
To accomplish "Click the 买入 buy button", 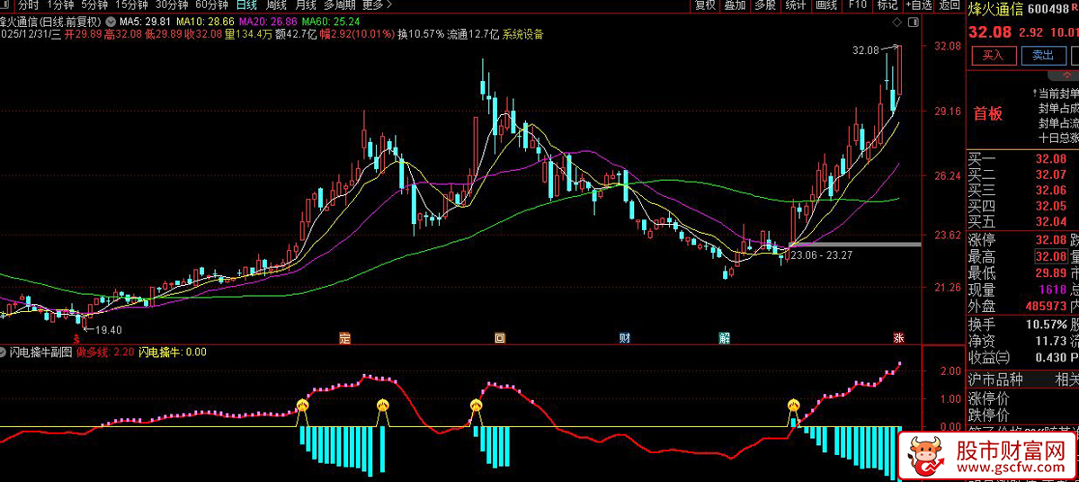I will coord(993,56).
